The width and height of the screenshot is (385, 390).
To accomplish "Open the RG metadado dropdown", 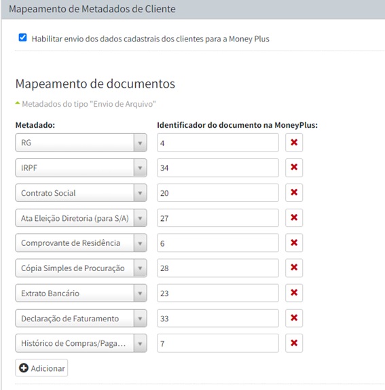I will (81, 143).
